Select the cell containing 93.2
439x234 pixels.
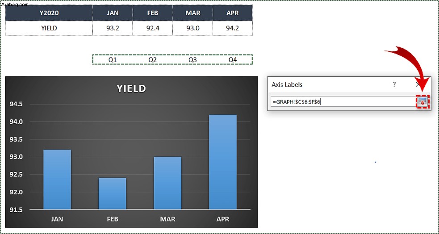(x=113, y=28)
